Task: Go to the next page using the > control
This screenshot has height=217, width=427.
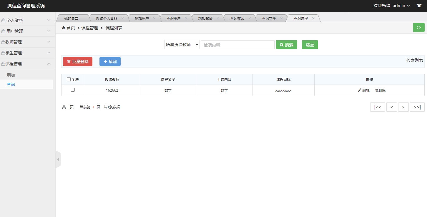Action: coord(403,107)
